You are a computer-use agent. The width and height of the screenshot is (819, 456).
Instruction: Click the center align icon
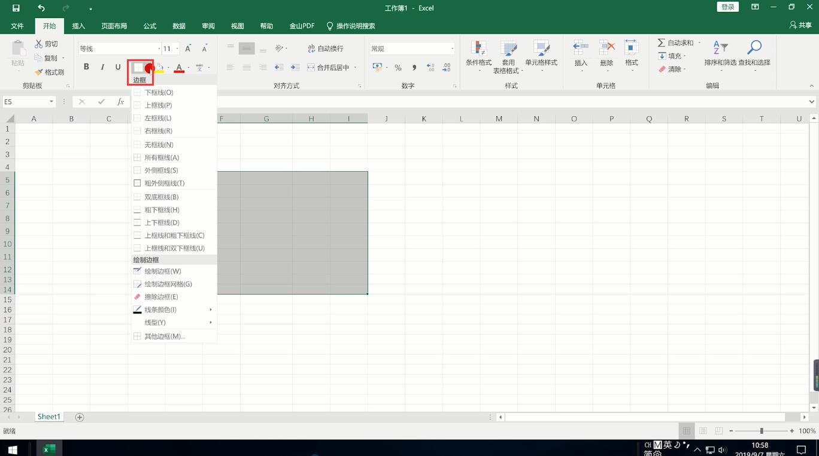click(x=247, y=68)
